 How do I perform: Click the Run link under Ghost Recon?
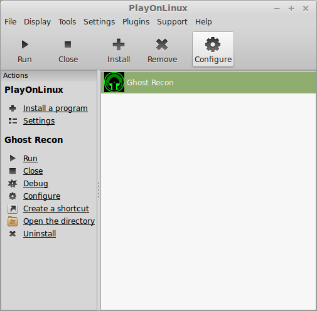pyautogui.click(x=30, y=159)
